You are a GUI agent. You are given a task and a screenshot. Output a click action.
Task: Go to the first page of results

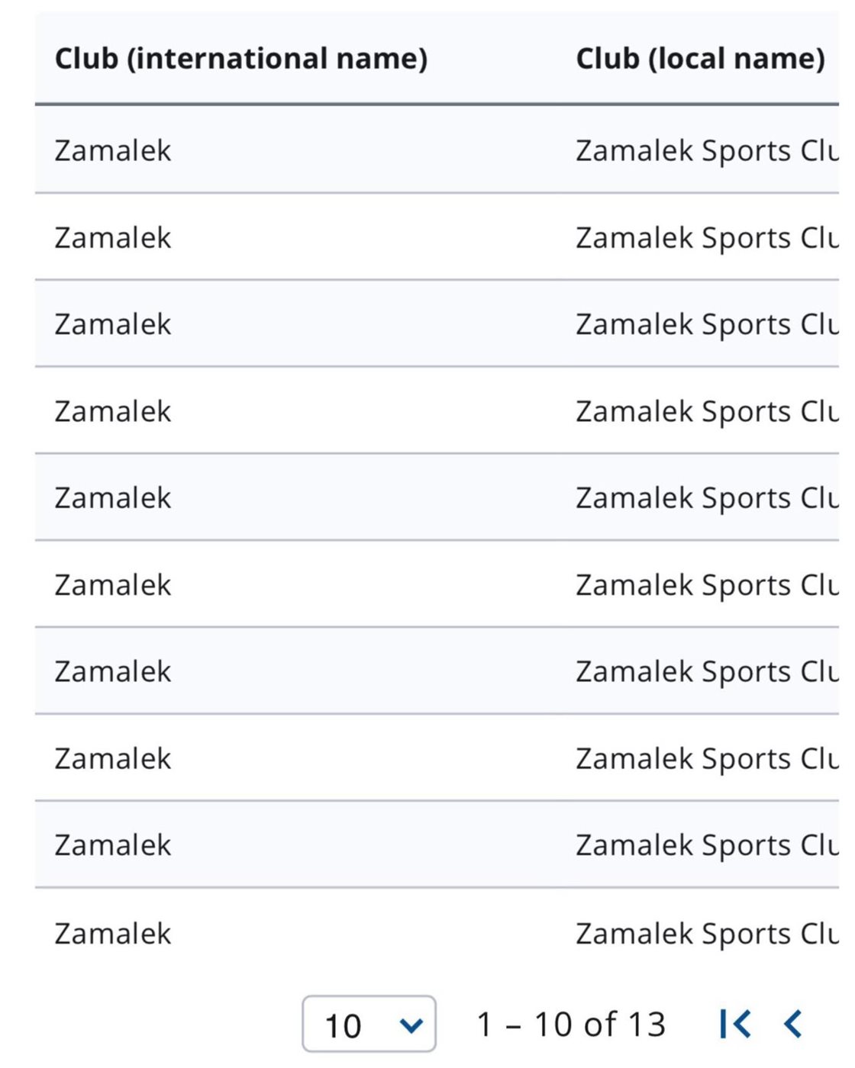pyautogui.click(x=734, y=1024)
